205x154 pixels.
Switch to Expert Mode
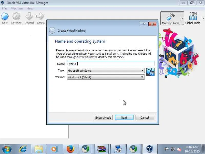(x=103, y=118)
